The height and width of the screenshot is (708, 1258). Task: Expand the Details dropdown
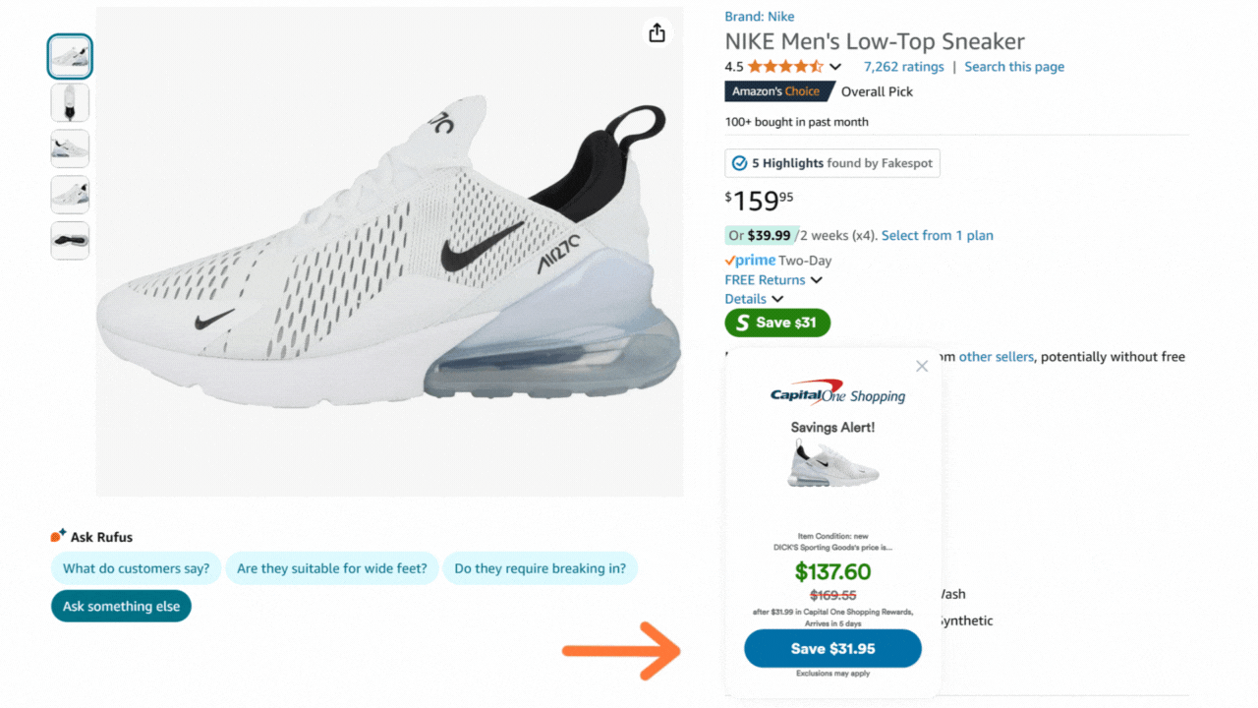click(777, 299)
